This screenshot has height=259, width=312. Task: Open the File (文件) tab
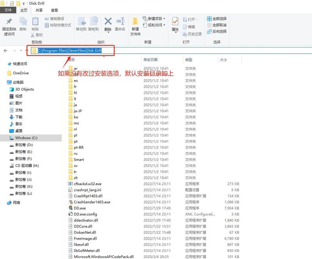tap(8, 10)
